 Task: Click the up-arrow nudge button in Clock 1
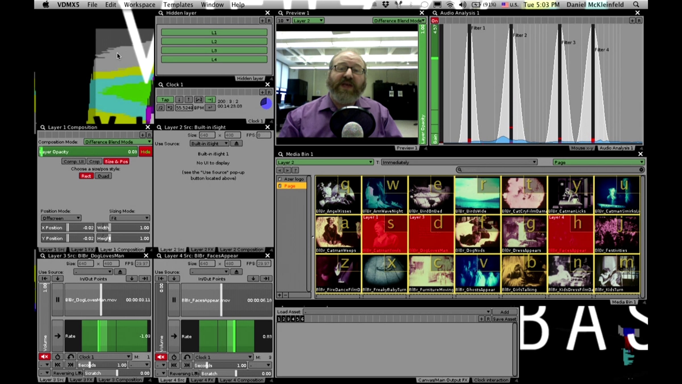(189, 100)
